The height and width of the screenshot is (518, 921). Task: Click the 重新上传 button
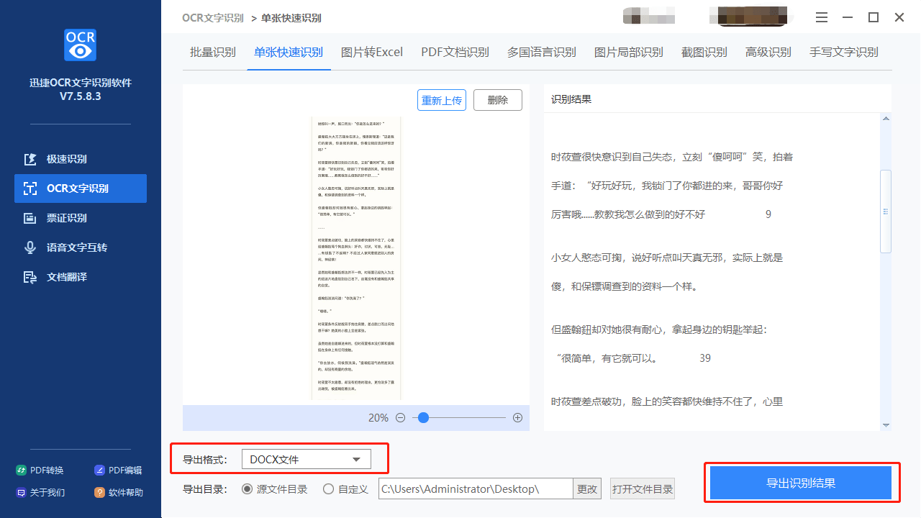[442, 100]
